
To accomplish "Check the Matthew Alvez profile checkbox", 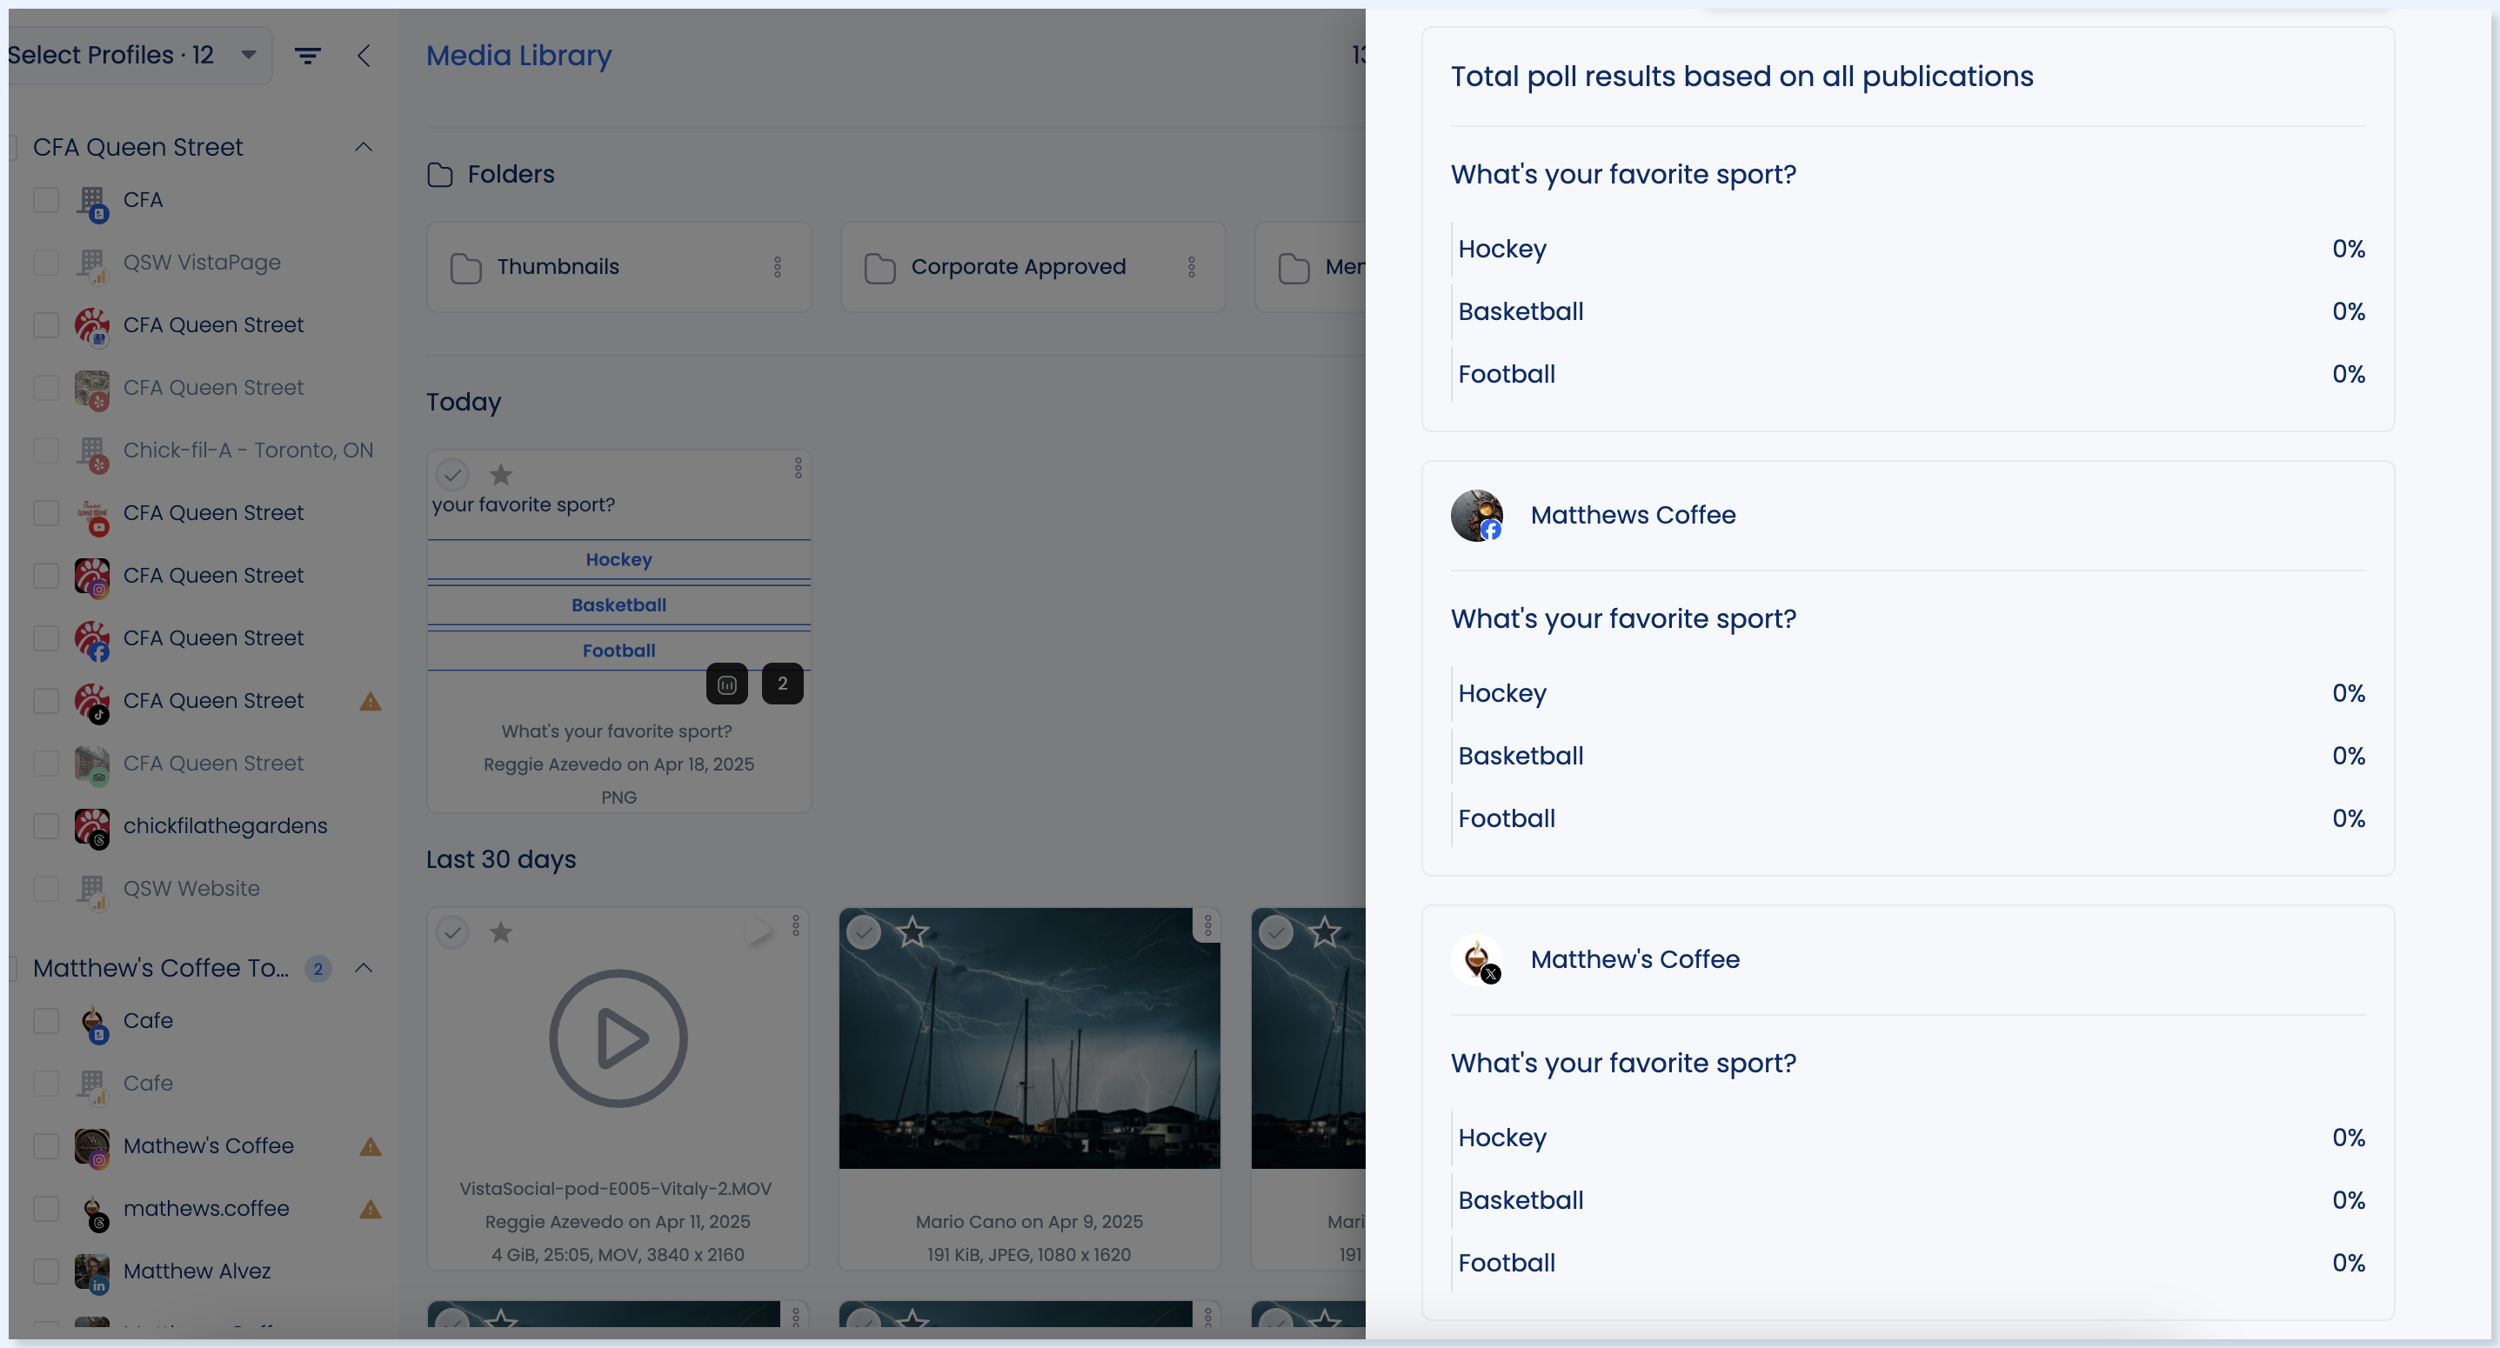I will pyautogui.click(x=45, y=1271).
